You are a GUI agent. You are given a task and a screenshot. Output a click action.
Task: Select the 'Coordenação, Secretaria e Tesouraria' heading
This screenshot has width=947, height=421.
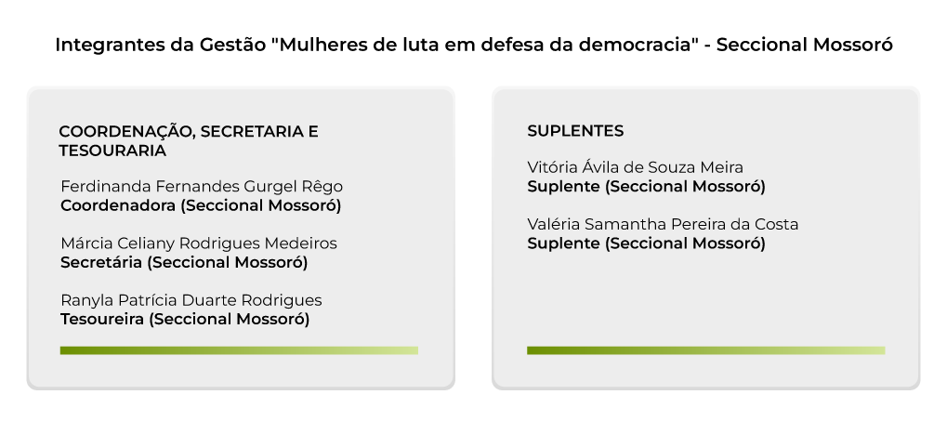tap(189, 140)
